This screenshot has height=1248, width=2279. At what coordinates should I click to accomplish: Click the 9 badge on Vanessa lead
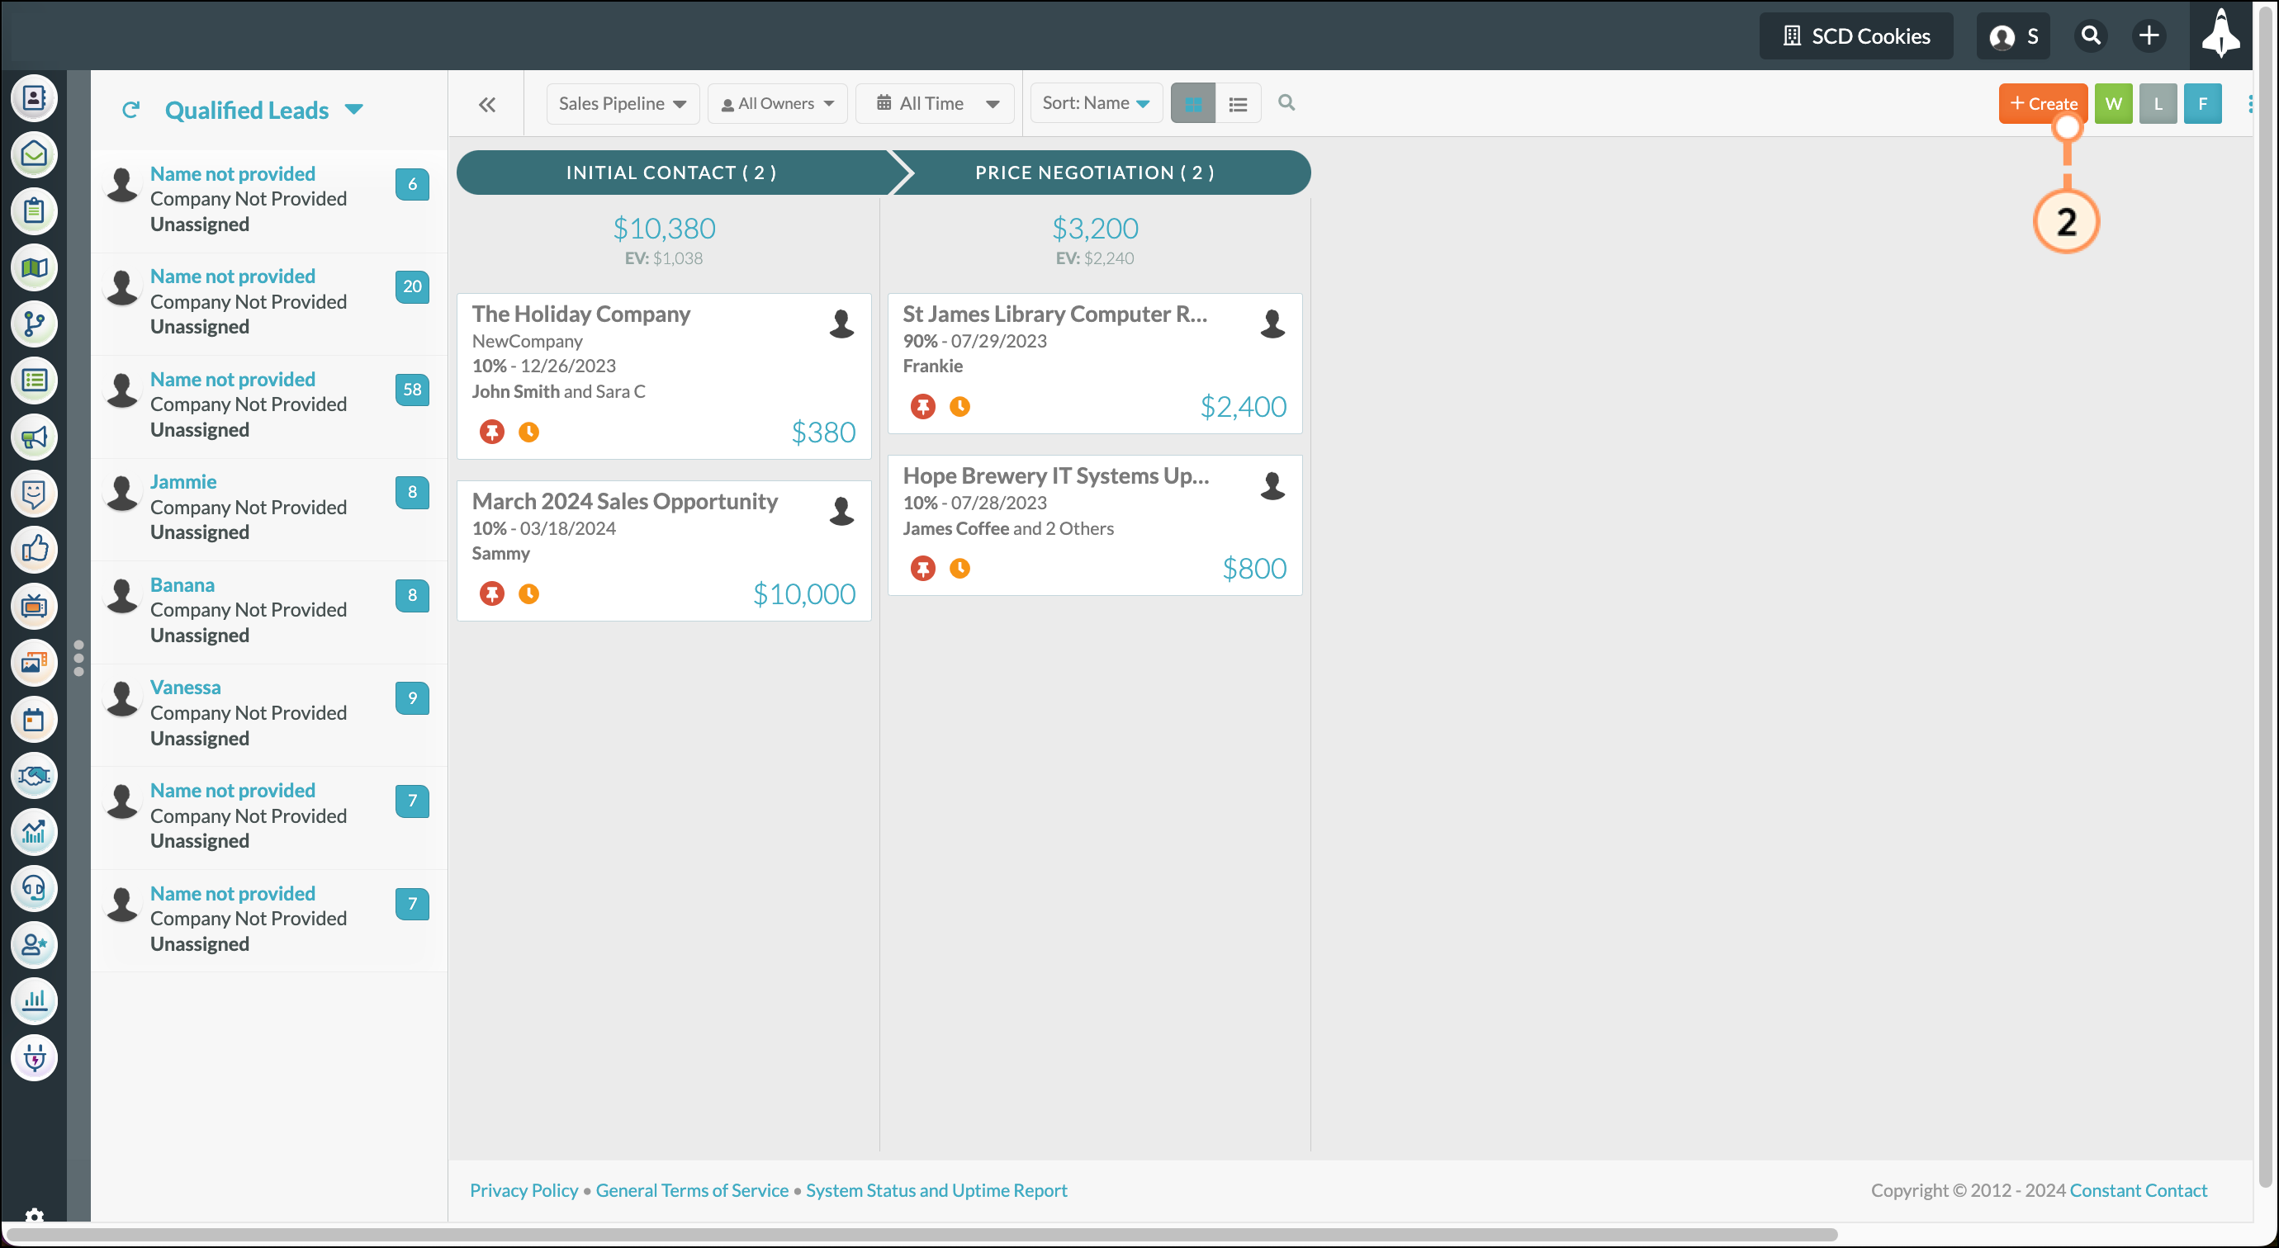coord(412,697)
